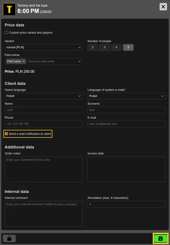Image resolution: width=170 pixels, height=245 pixels.
Task: Click the padlock lock slot icon
Action: click(x=9, y=238)
